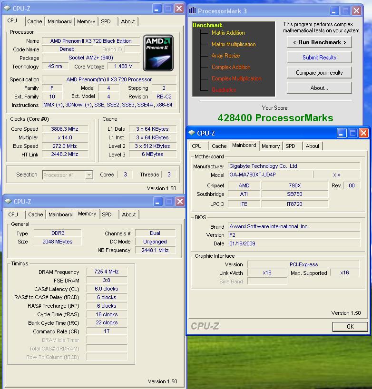This screenshot has height=389, width=372.
Task: Select Matrix Multiplication benchmark item
Action: click(x=234, y=44)
